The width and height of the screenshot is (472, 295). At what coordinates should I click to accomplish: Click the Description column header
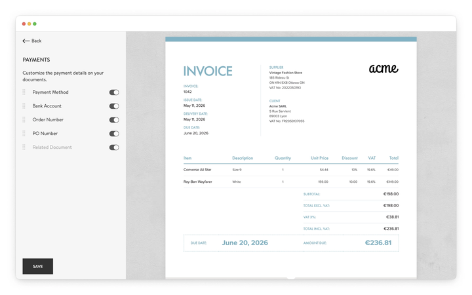coord(243,158)
